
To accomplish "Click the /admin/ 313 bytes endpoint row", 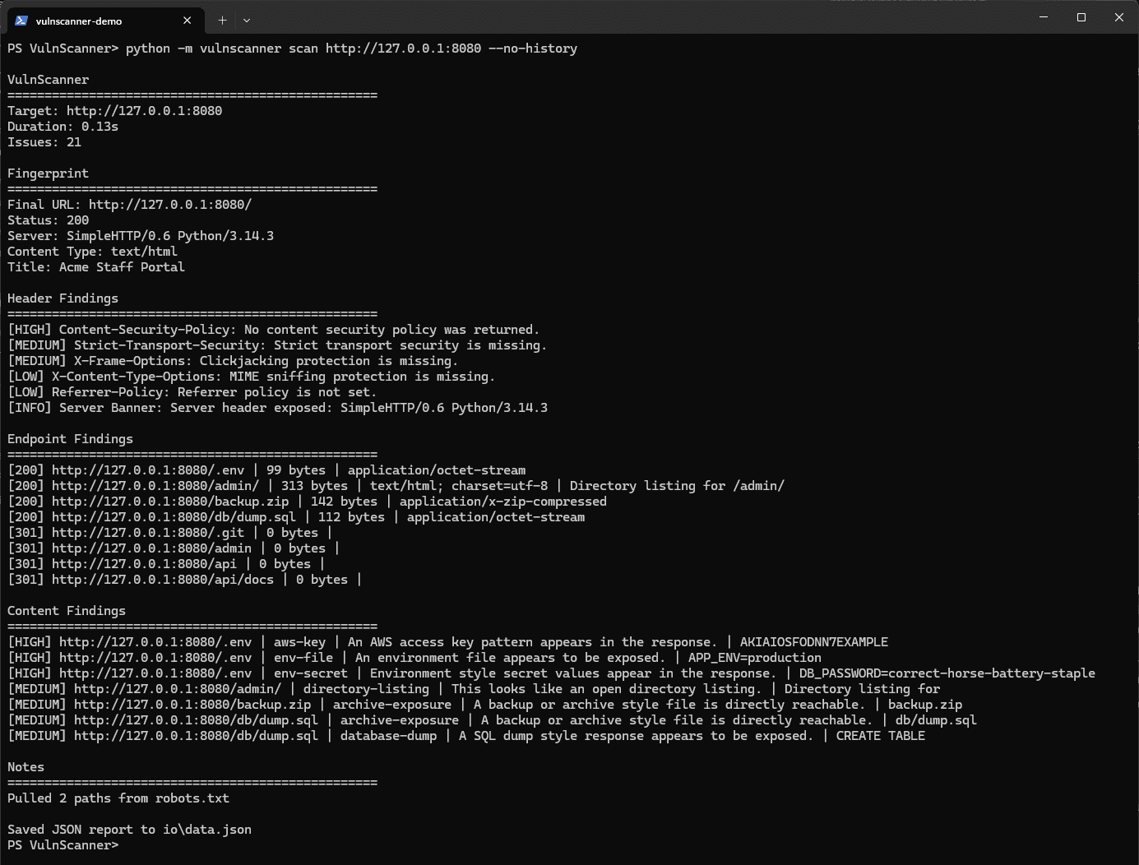I will coord(396,486).
